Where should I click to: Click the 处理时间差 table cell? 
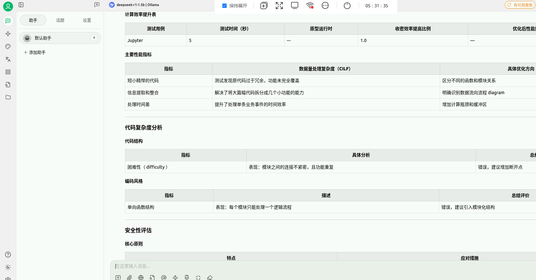[x=169, y=104]
